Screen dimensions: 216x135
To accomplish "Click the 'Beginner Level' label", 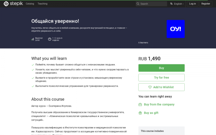I will [x=39, y=39].
